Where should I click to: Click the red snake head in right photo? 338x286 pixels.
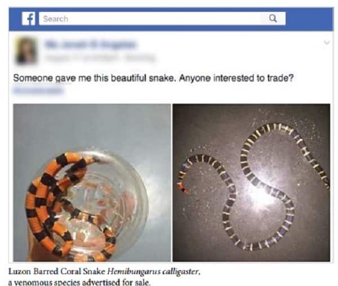tap(183, 188)
